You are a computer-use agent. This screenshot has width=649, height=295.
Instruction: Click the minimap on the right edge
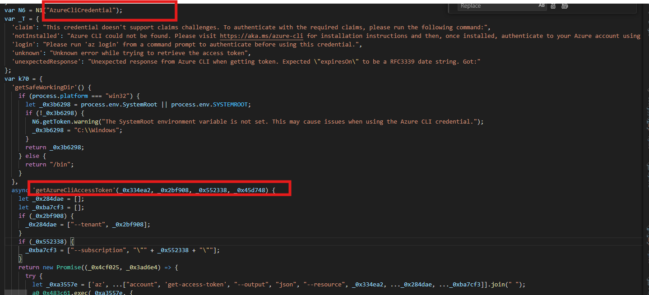644,135
